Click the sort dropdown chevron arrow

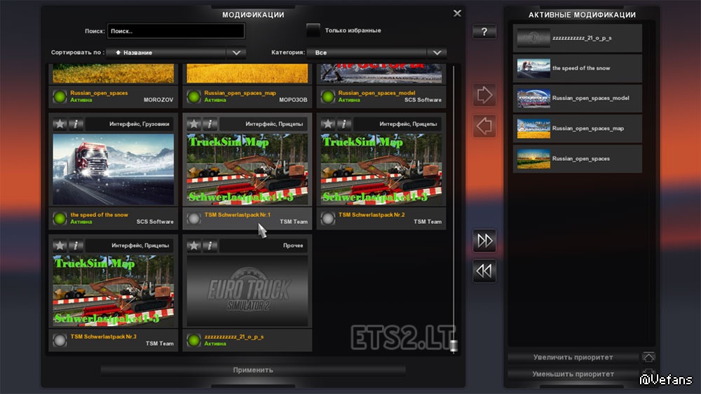point(236,52)
